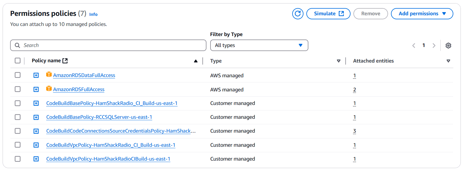Open the table preferences gear icon
The image size is (464, 173).
tap(448, 46)
